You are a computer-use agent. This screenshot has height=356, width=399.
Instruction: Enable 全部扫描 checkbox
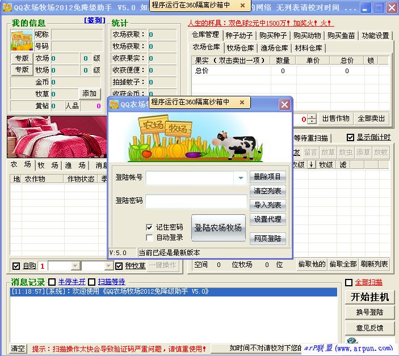point(348,282)
